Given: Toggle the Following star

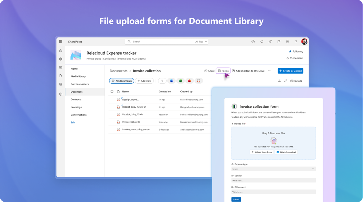Looking at the screenshot, I should click(290, 52).
